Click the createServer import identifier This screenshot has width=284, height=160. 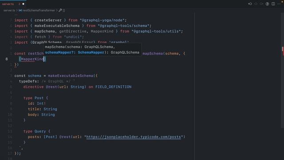[x=48, y=20]
